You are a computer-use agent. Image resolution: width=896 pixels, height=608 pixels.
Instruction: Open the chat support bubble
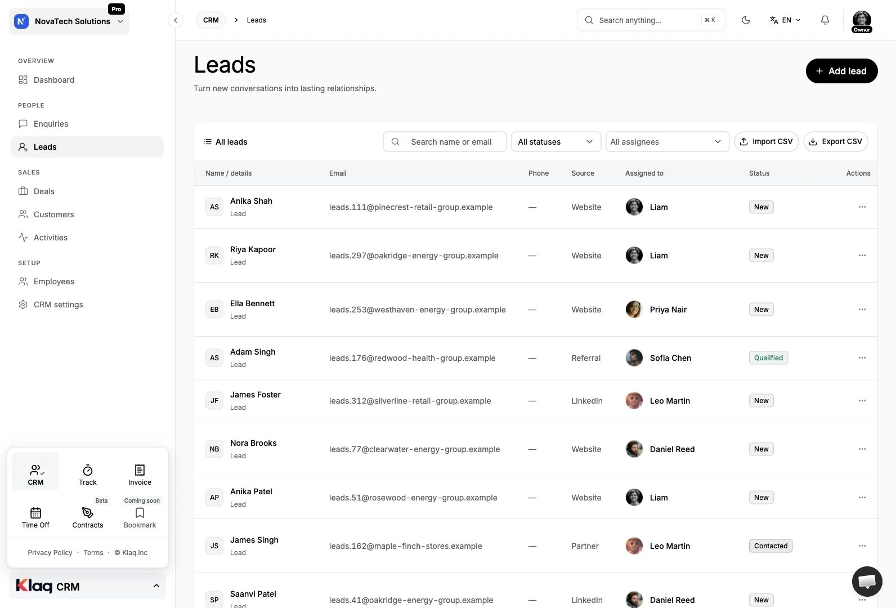867,582
